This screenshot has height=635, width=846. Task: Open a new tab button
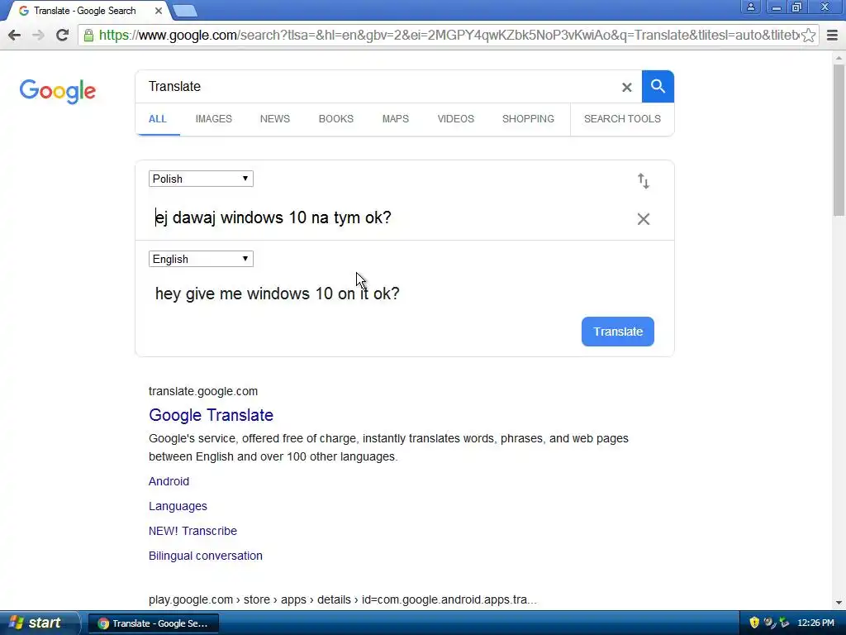coord(185,11)
